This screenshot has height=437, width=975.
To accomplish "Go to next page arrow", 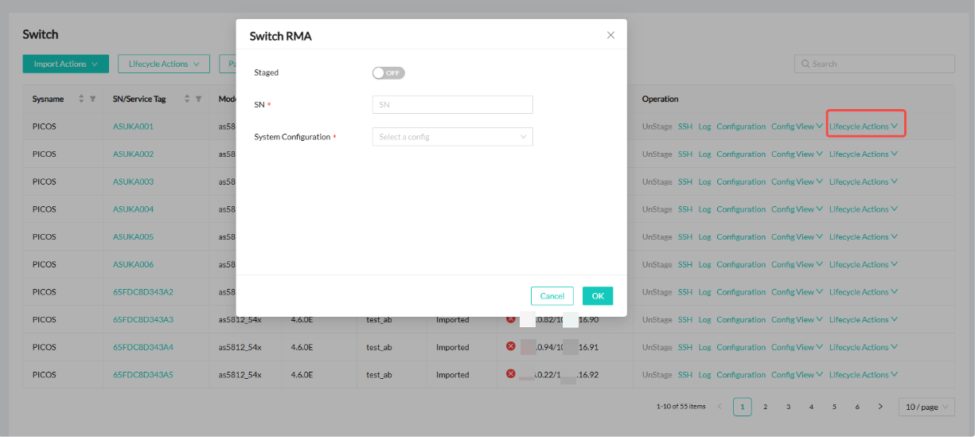I will point(880,407).
